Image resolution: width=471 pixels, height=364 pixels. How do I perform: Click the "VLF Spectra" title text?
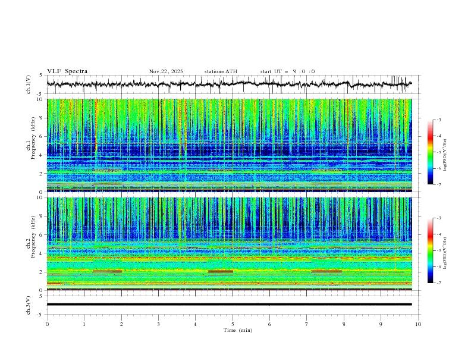(x=67, y=71)
